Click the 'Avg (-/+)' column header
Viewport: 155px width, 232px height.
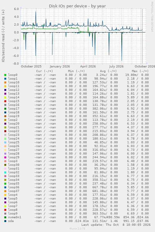click(108, 71)
